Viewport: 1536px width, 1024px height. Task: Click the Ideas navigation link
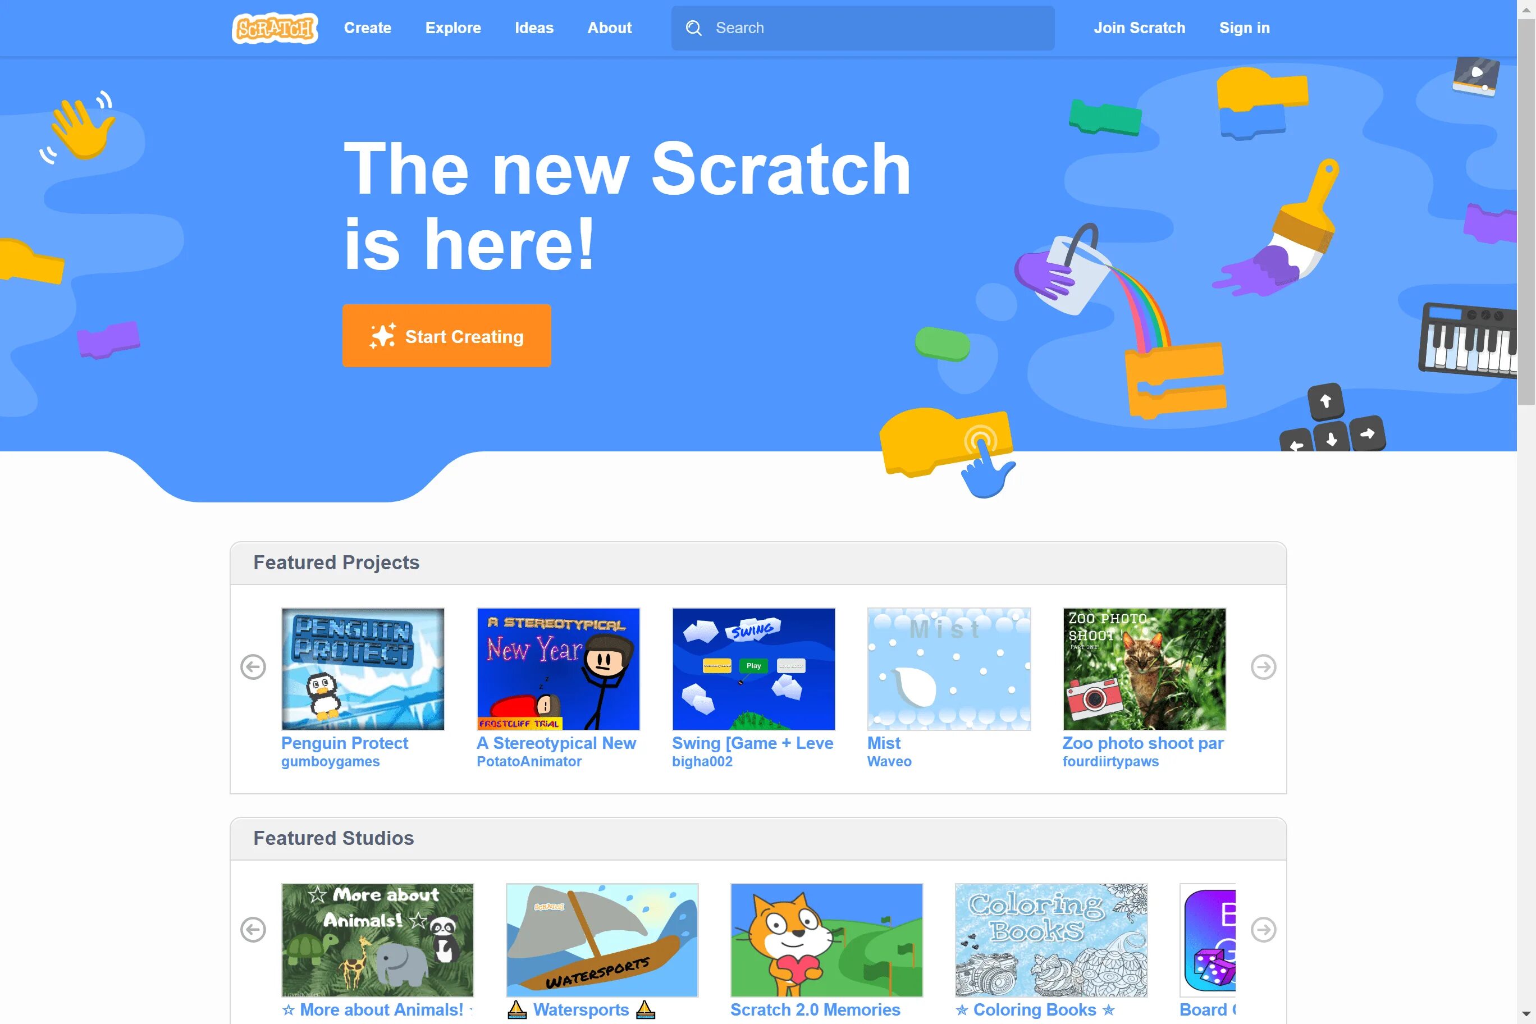tap(534, 28)
